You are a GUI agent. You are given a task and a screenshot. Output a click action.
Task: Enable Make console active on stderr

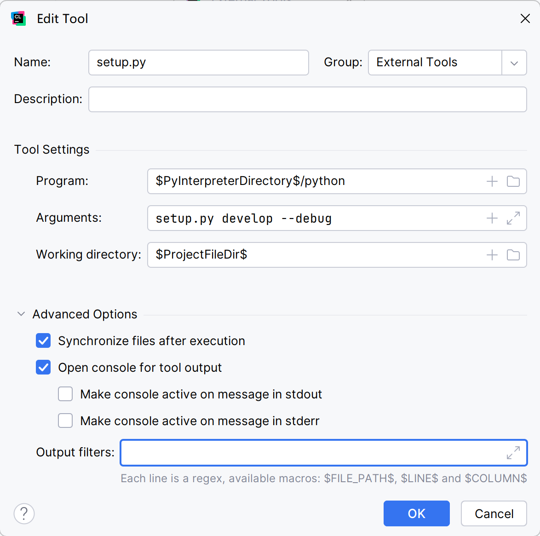65,421
